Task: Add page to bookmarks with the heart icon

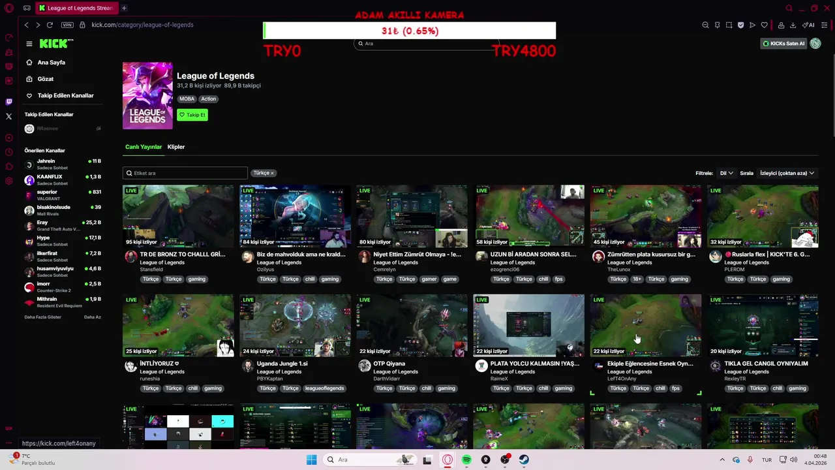Action: pyautogui.click(x=764, y=25)
